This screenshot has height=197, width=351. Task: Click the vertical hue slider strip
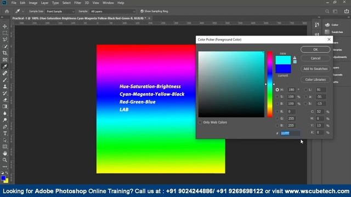270,84
